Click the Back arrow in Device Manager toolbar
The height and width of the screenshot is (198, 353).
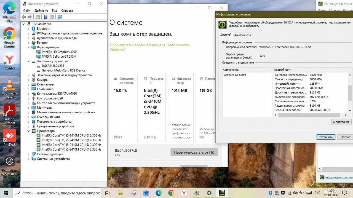click(x=24, y=17)
